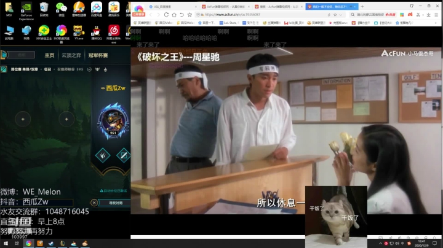Image resolution: width=443 pixels, height=248 pixels.
Task: Open the 云顶之弈 tab in the League client
Action: click(x=71, y=55)
